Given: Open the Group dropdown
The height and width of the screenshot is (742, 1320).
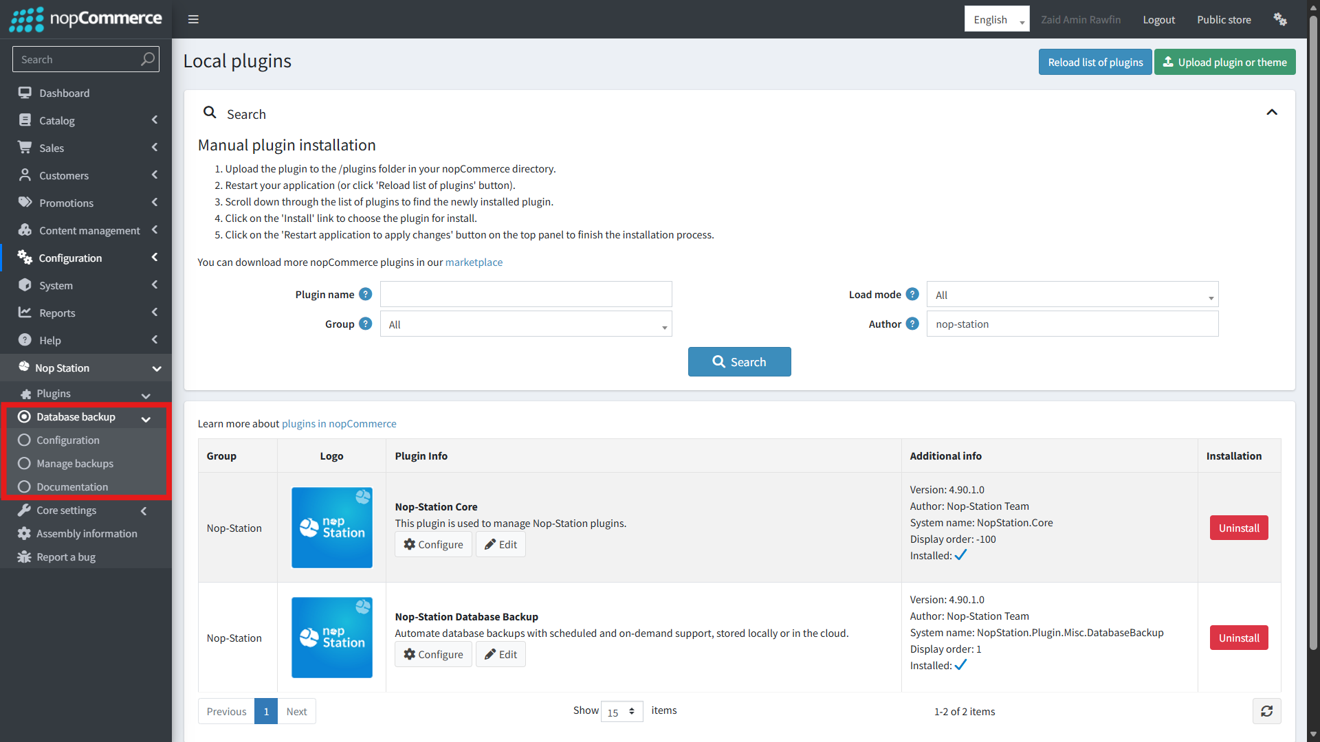Looking at the screenshot, I should [526, 324].
